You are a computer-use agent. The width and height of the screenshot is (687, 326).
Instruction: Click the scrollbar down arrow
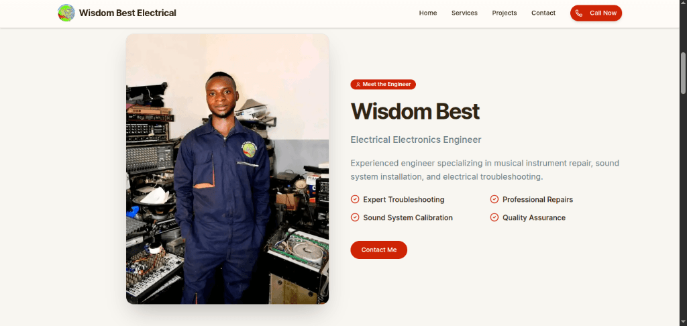(x=683, y=323)
